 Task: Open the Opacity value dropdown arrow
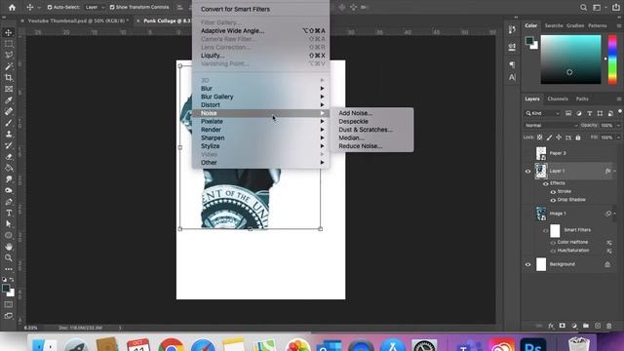pyautogui.click(x=618, y=126)
